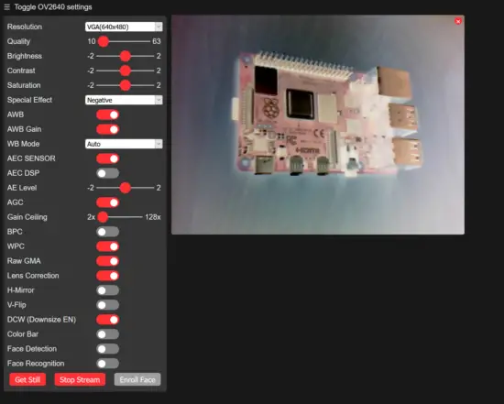Switch on the Color Bar toggle
The height and width of the screenshot is (404, 504).
(108, 334)
